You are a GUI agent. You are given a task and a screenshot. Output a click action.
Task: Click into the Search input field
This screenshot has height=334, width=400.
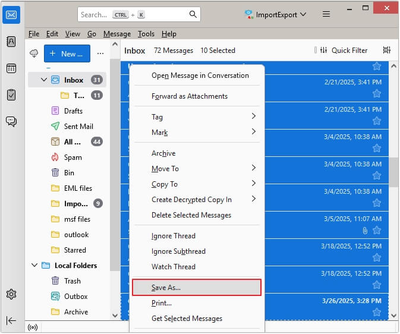tap(131, 14)
